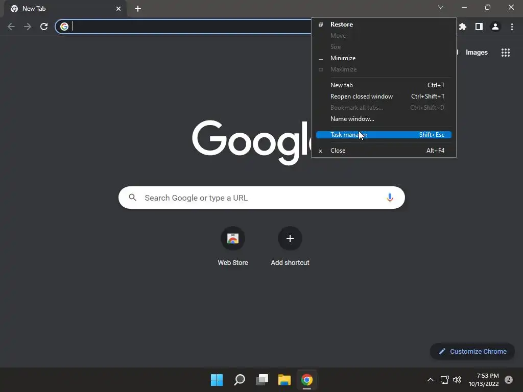Image resolution: width=523 pixels, height=392 pixels.
Task: Select Close in the window menu
Action: [384, 151]
